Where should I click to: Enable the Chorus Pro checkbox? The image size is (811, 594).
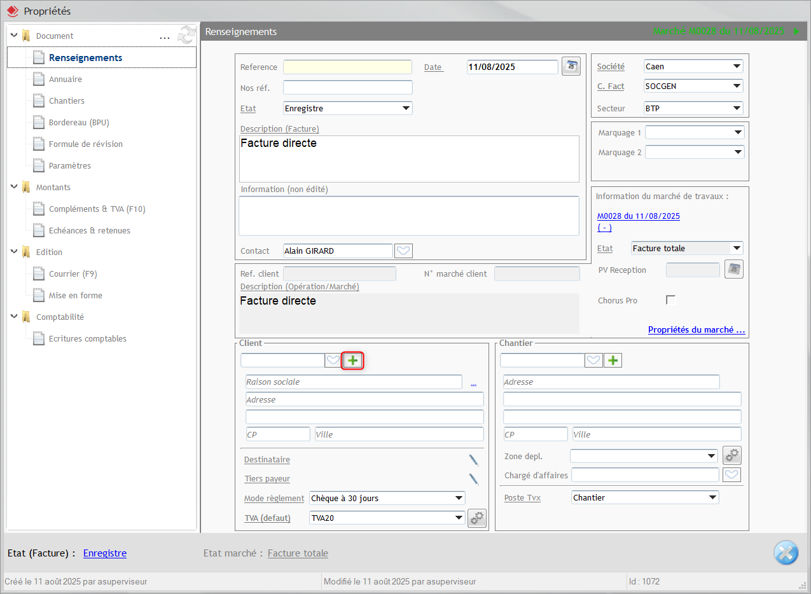[x=670, y=300]
